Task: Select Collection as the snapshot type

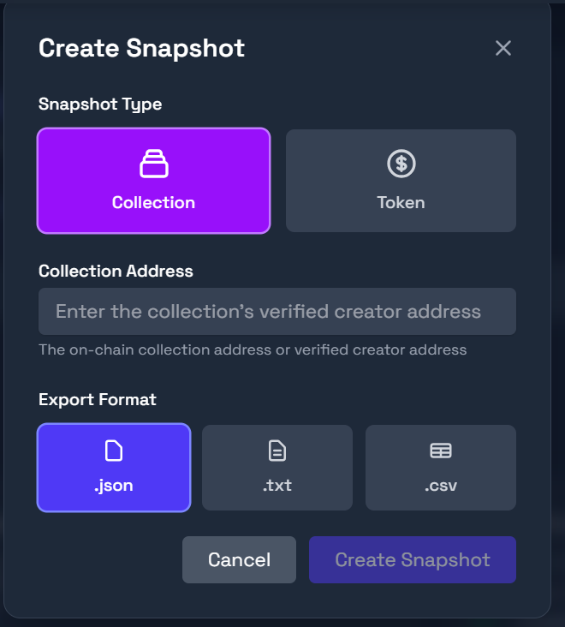Action: click(154, 203)
